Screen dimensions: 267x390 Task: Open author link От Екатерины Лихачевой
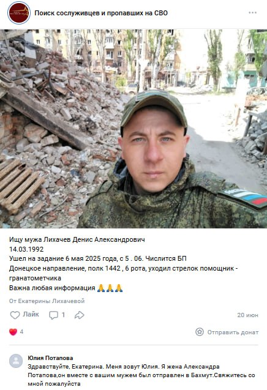pos(47,301)
